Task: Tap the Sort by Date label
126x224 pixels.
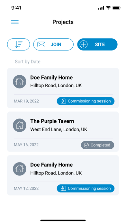Action: [x=28, y=61]
